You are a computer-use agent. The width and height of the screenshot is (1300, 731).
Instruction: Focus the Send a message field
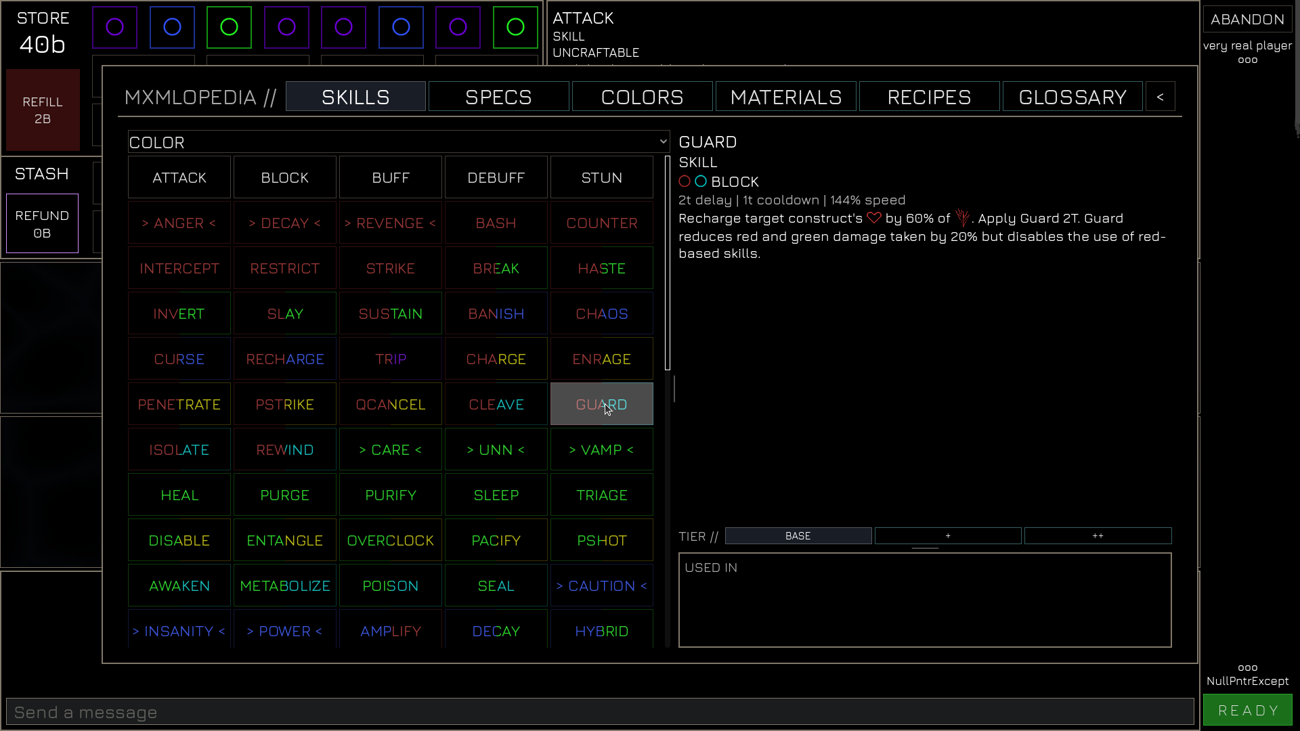(x=599, y=712)
